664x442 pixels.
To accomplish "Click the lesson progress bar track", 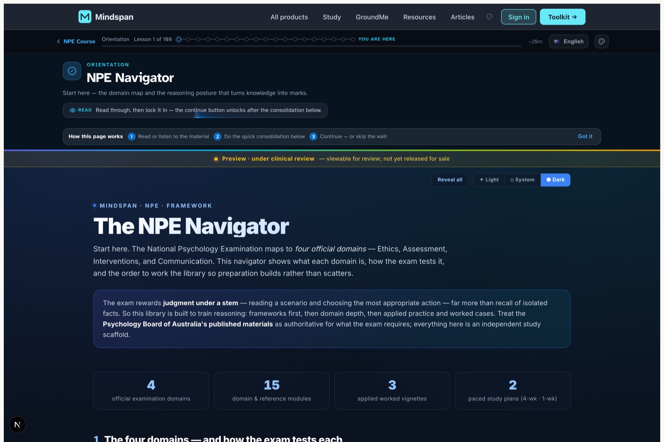I will pyautogui.click(x=312, y=46).
